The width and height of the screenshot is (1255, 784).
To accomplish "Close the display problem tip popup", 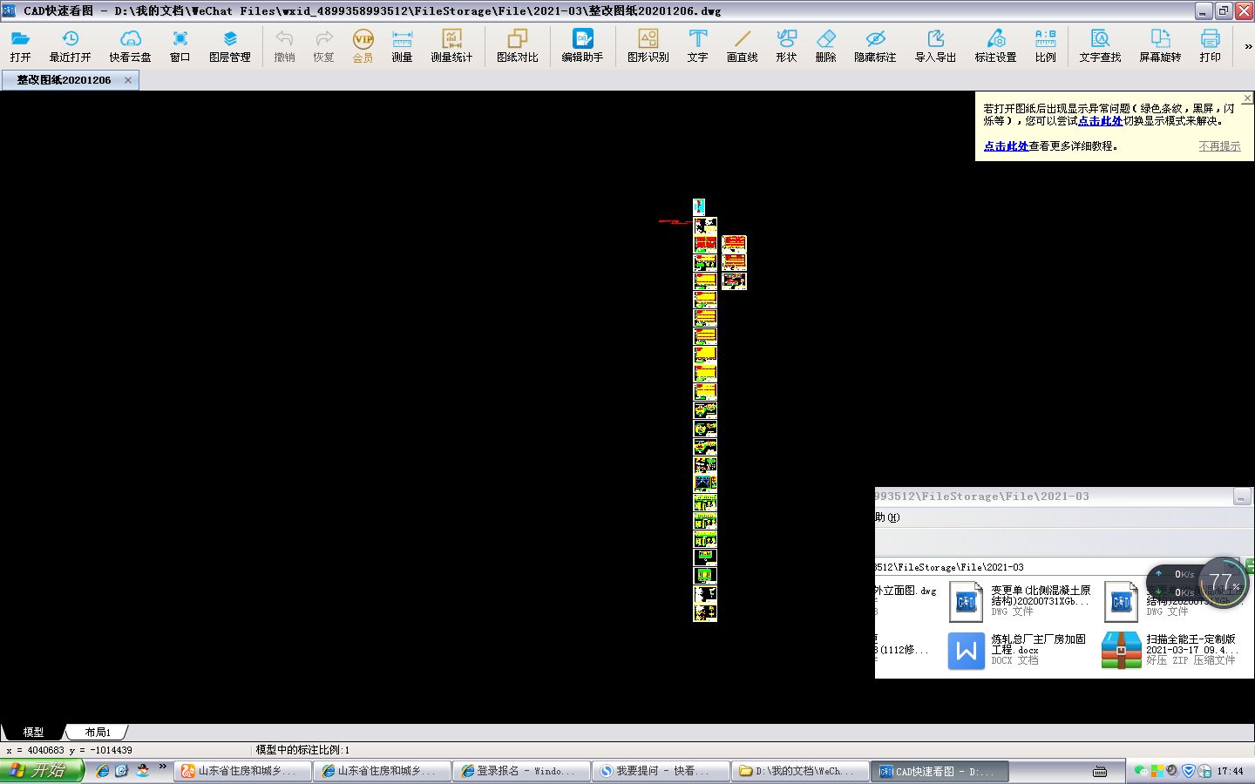I will point(1247,98).
